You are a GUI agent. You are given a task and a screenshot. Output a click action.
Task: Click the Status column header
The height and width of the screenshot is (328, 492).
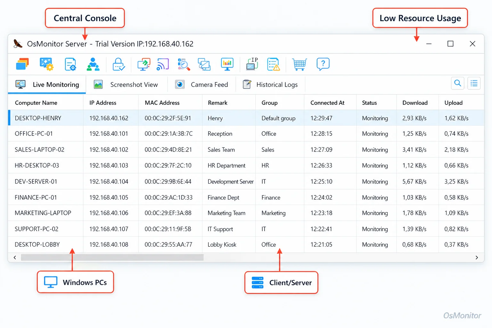click(369, 103)
